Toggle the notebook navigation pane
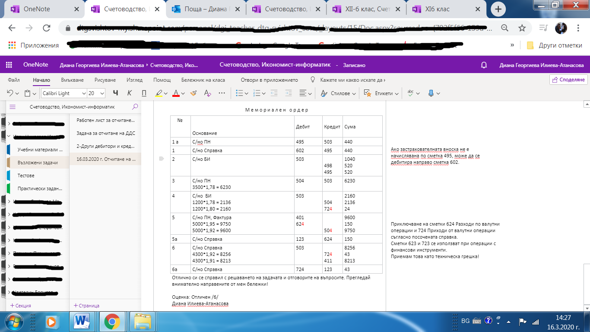This screenshot has width=590, height=332. [13, 107]
